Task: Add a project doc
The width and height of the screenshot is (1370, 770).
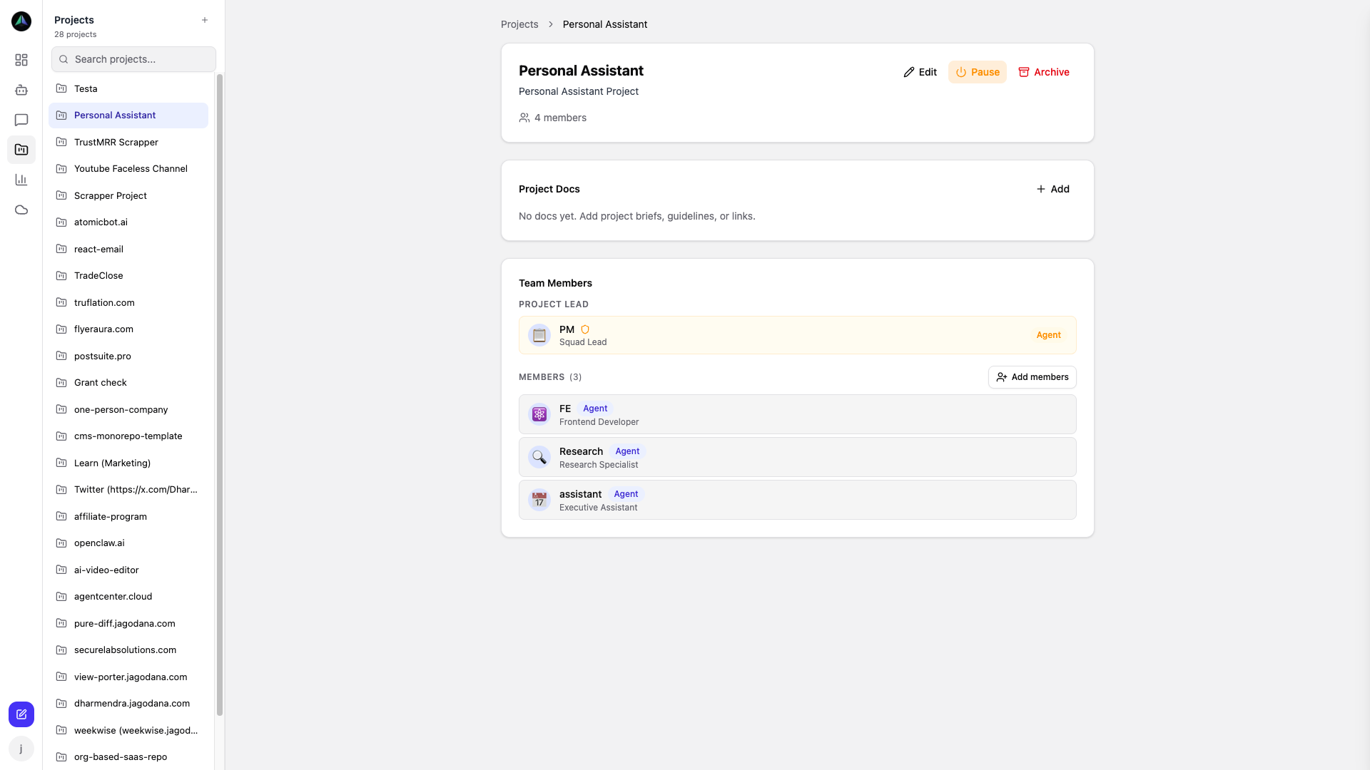Action: coord(1052,189)
